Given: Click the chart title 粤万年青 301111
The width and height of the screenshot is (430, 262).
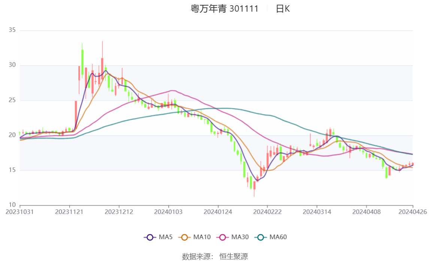Looking at the screenshot, I should pos(225,9).
